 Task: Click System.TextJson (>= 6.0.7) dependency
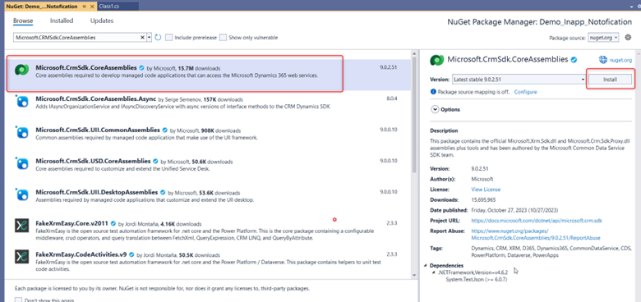point(477,279)
